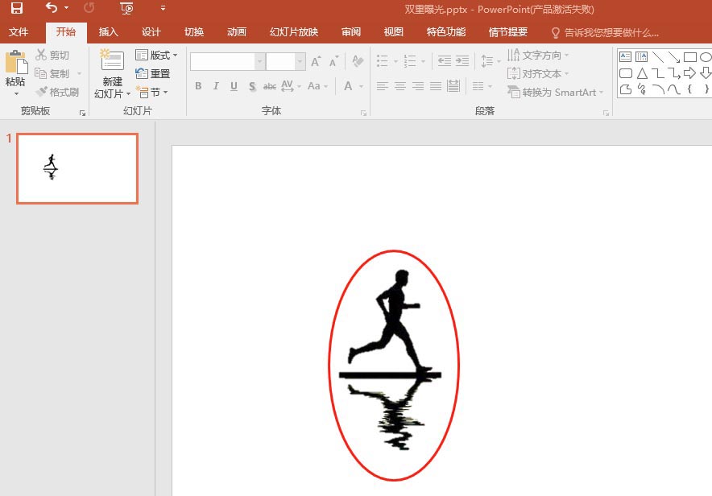712x496 pixels.
Task: Click 转换为 SmartArt button
Action: 555,92
